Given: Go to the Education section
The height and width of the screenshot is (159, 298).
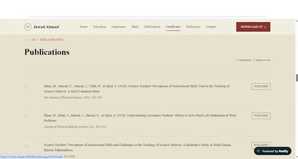Looking at the screenshot, I should pyautogui.click(x=99, y=27).
